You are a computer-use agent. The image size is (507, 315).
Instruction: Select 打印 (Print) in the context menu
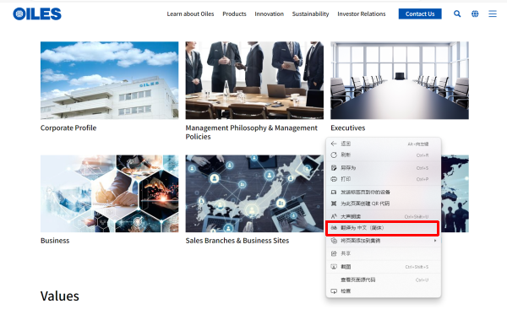[383, 179]
